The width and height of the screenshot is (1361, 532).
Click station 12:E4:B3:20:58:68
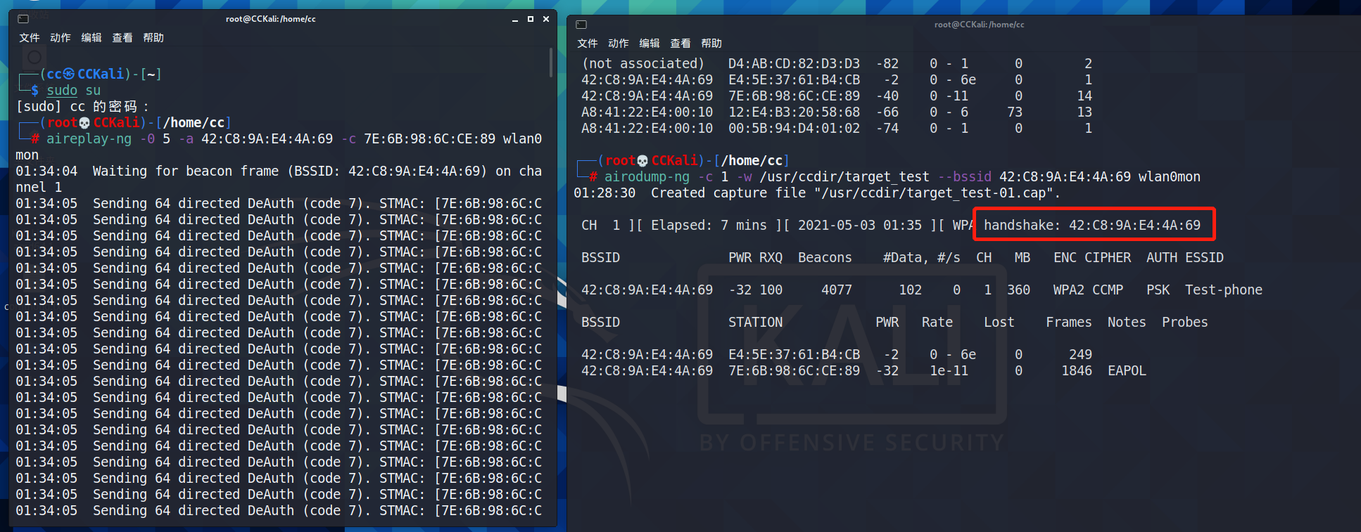(x=794, y=112)
